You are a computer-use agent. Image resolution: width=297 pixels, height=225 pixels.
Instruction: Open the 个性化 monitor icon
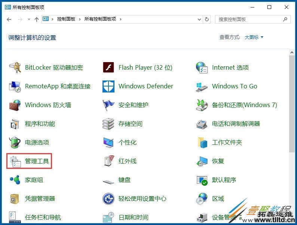pos(108,143)
